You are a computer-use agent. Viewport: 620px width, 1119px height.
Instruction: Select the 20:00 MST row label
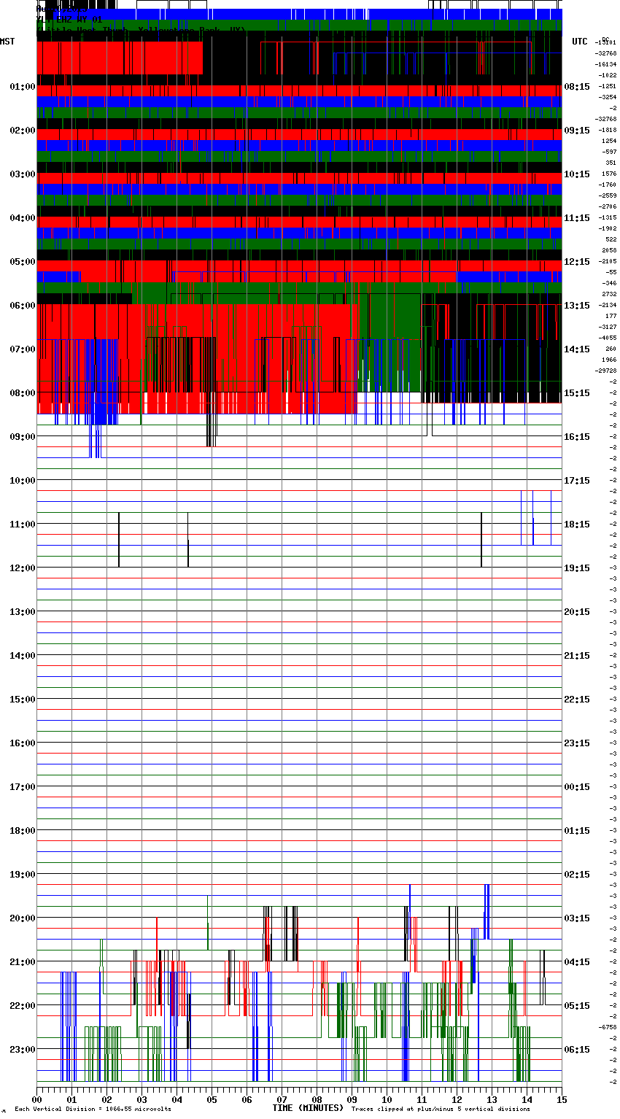click(x=23, y=918)
